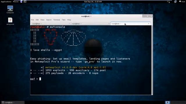Launch the web browser globe icon
The height and width of the screenshot is (104, 186).
point(21,1)
